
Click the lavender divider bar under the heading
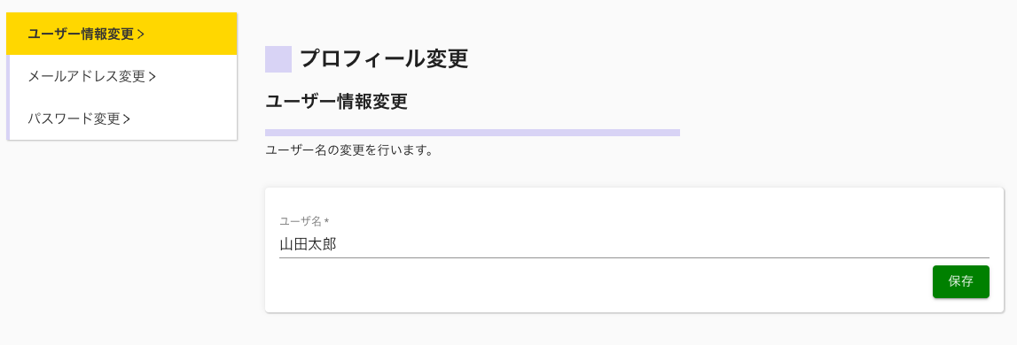click(x=473, y=133)
